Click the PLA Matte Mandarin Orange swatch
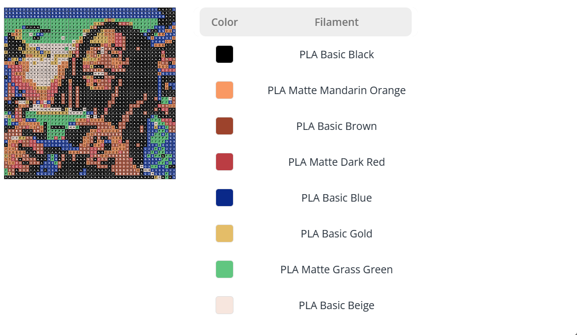The width and height of the screenshot is (577, 335). pos(224,90)
